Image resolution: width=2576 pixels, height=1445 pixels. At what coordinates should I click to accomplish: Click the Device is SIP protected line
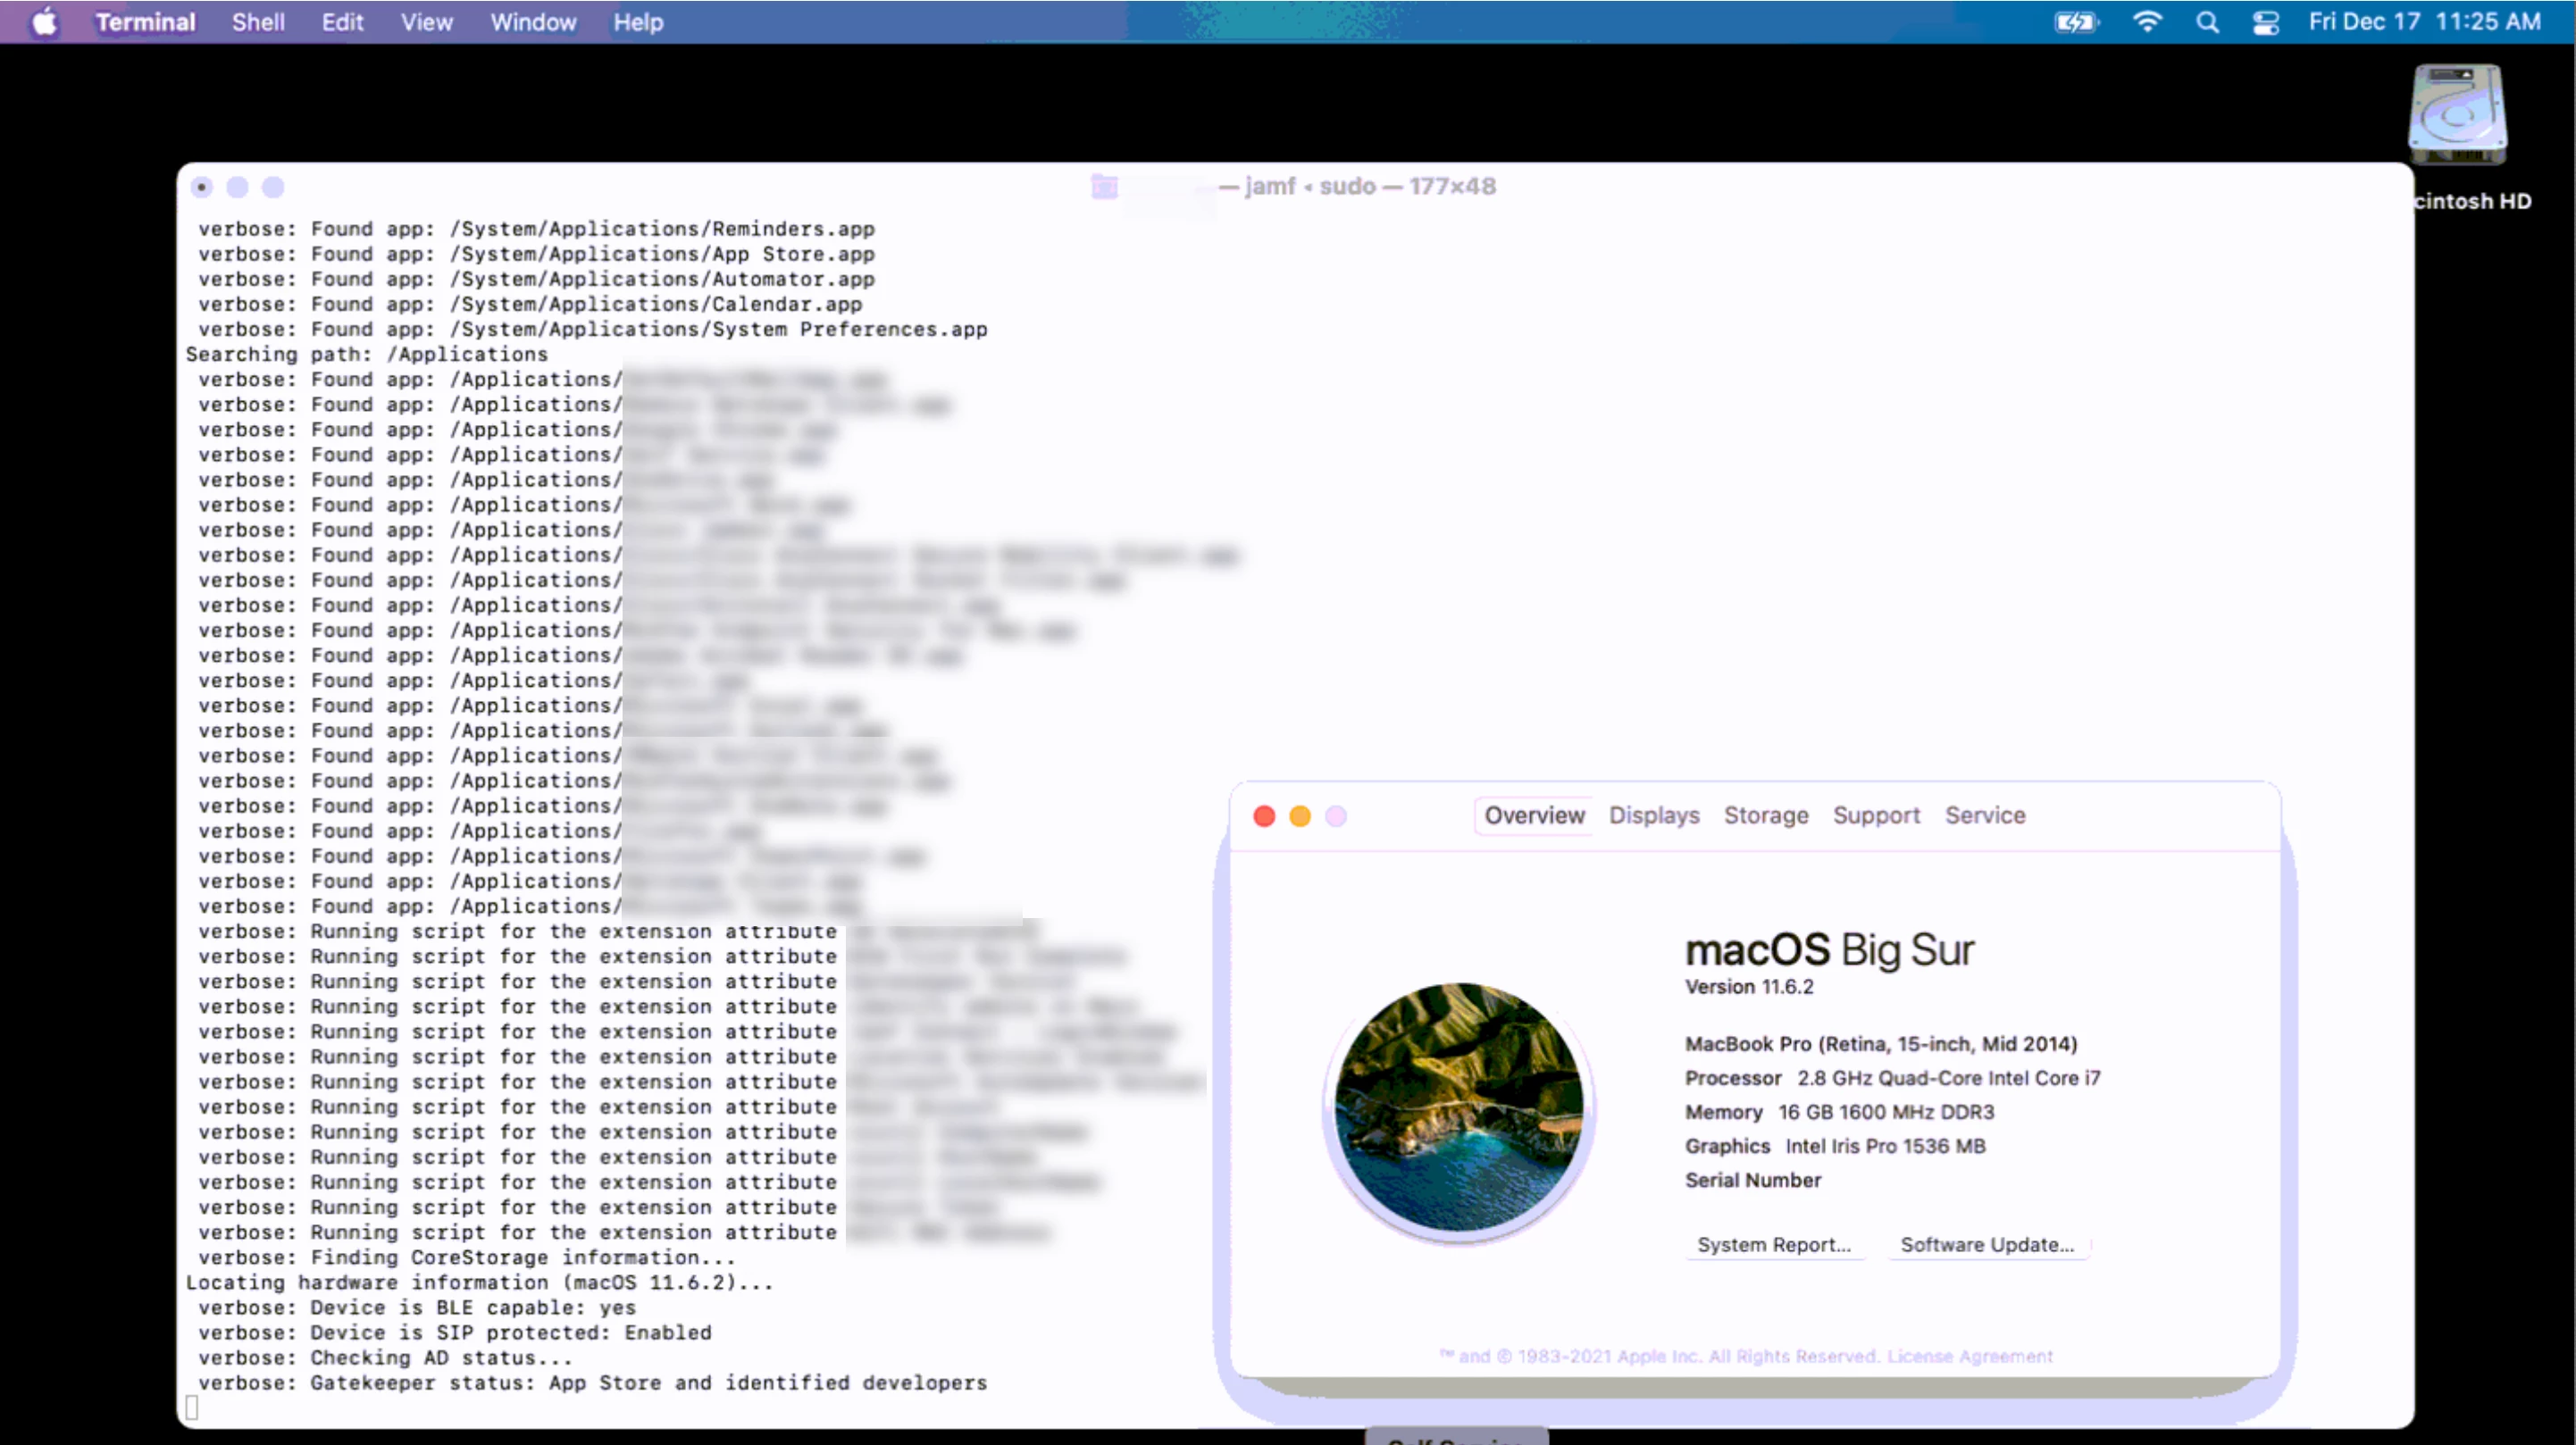(x=454, y=1332)
